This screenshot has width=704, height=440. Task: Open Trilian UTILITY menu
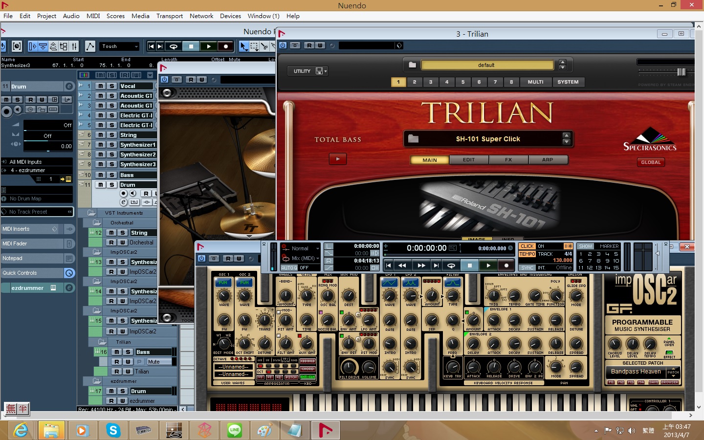308,71
